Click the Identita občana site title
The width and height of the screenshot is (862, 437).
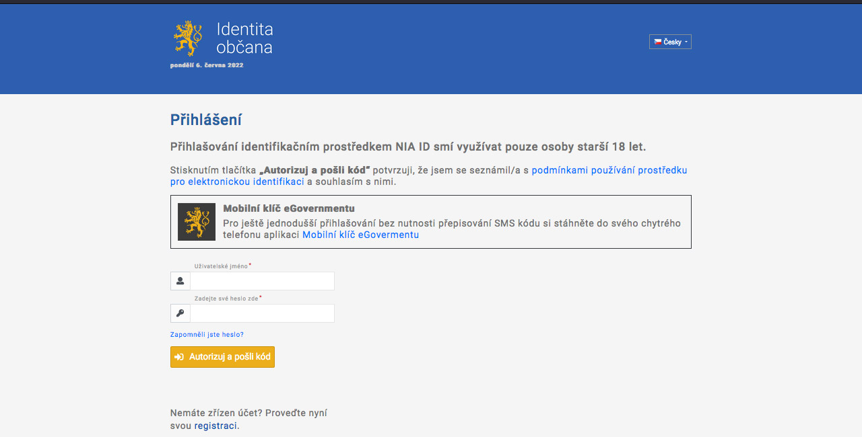(x=244, y=38)
